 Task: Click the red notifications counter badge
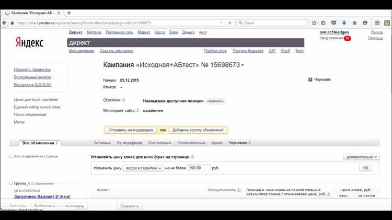click(x=348, y=38)
